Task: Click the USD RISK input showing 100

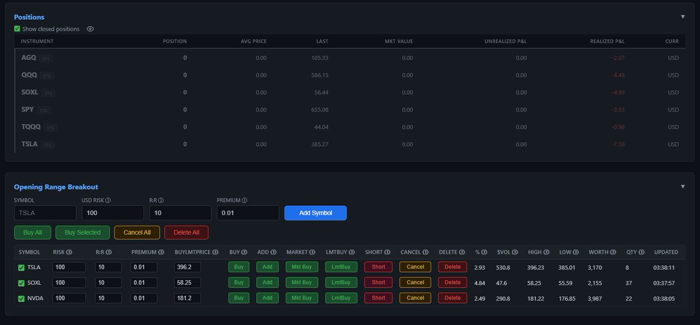Action: [x=113, y=213]
